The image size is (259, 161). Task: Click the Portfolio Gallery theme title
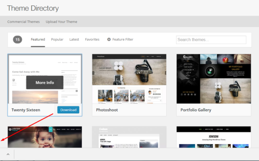pyautogui.click(x=196, y=110)
